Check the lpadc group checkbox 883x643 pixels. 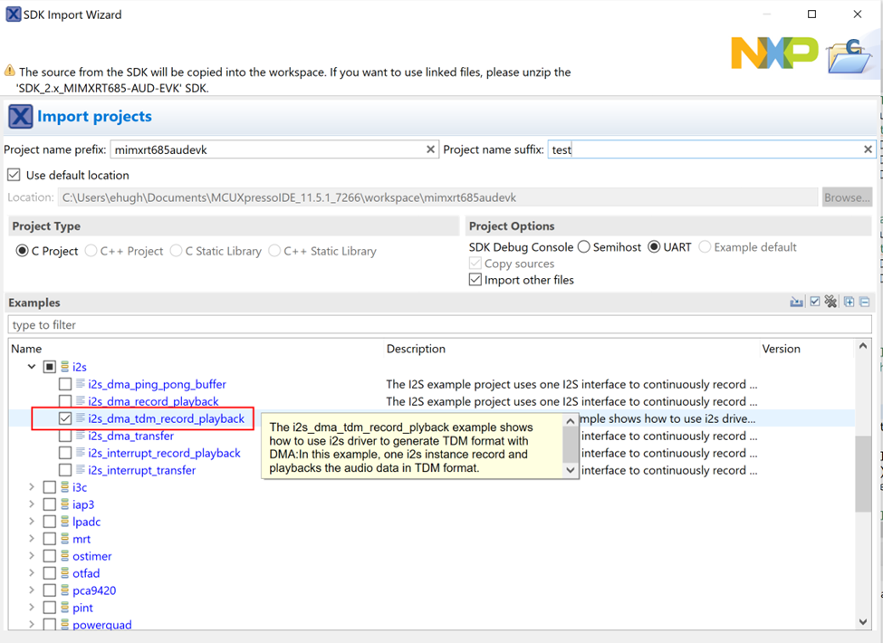tap(50, 522)
